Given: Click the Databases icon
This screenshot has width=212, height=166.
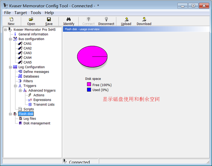Looking at the screenshot, I should 20,76.
